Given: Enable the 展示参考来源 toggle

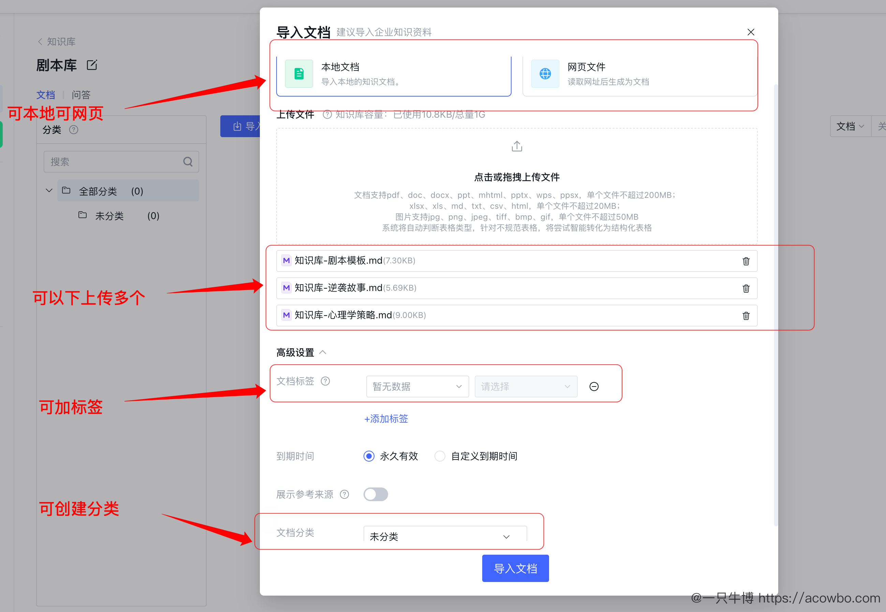Looking at the screenshot, I should tap(375, 494).
